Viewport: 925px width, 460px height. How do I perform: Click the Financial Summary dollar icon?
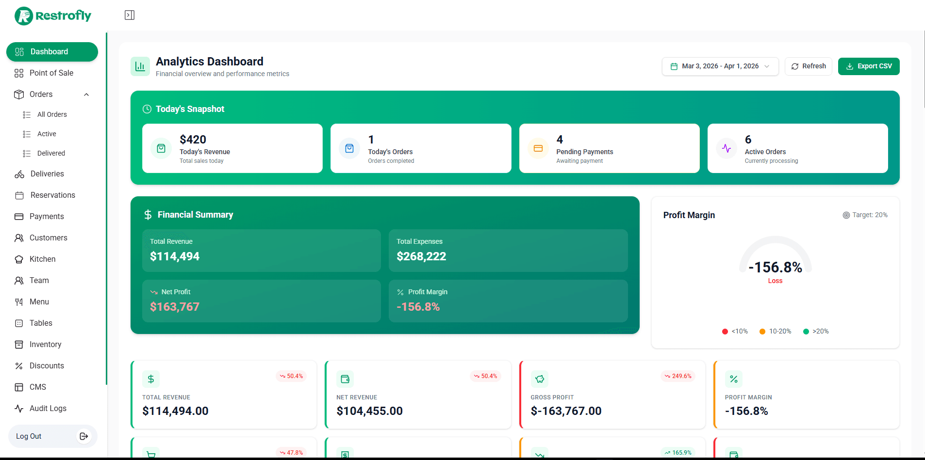coord(148,215)
